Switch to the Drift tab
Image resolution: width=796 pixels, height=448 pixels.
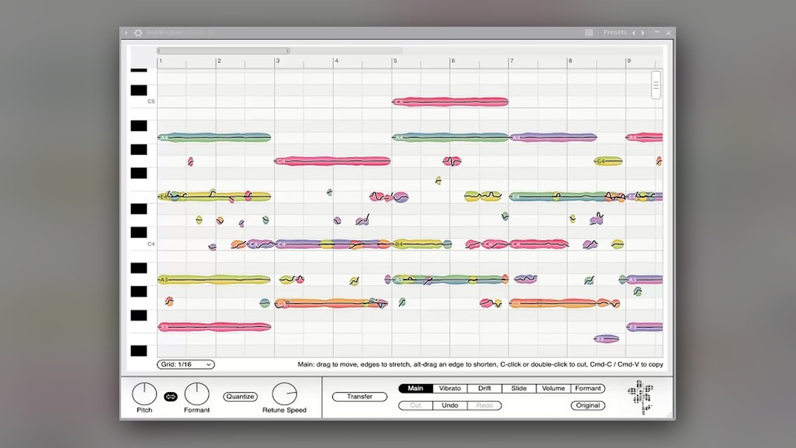coord(484,388)
